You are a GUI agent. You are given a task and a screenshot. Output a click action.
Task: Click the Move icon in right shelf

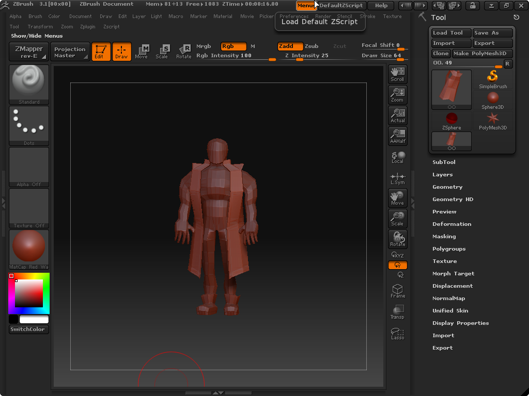tap(397, 198)
